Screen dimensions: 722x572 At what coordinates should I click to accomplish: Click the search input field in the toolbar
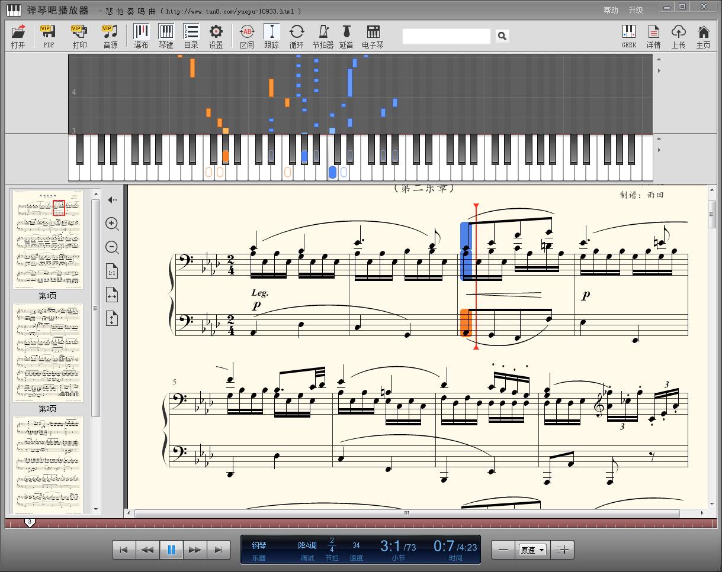447,36
